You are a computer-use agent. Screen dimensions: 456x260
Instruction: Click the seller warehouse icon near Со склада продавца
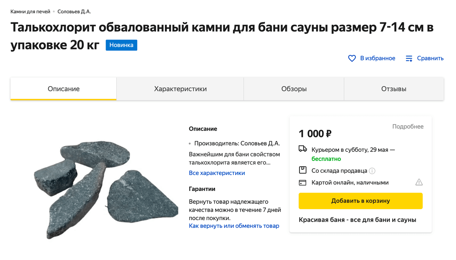(302, 170)
